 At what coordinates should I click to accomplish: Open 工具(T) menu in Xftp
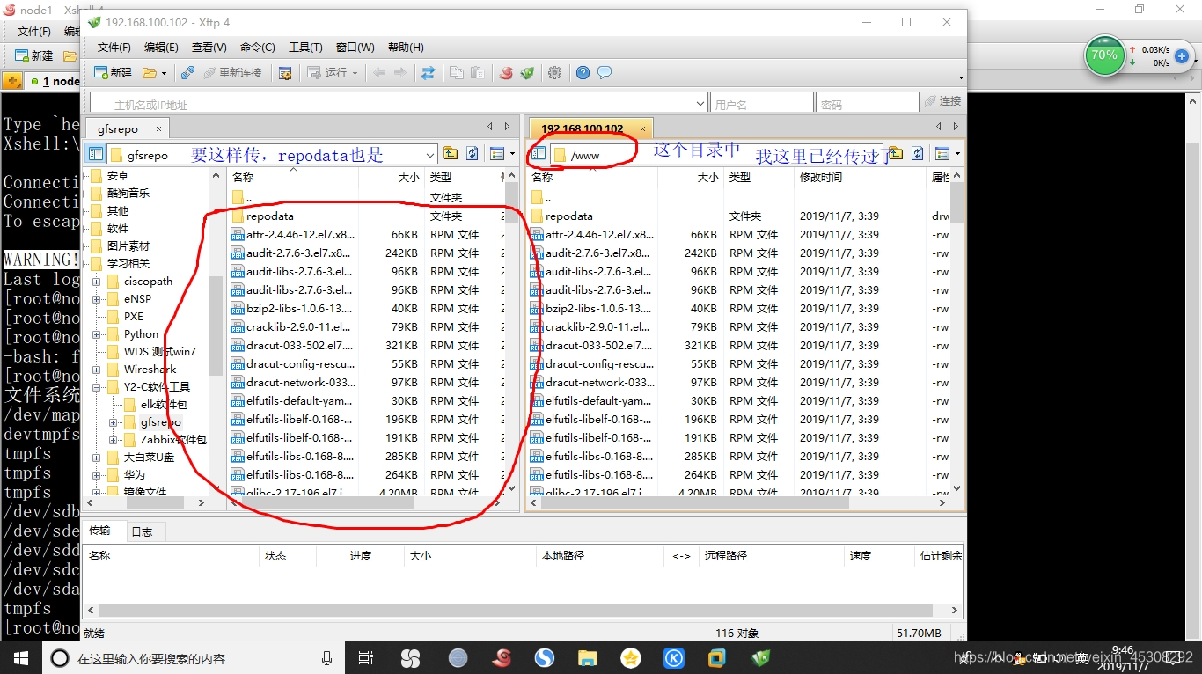[x=305, y=48]
